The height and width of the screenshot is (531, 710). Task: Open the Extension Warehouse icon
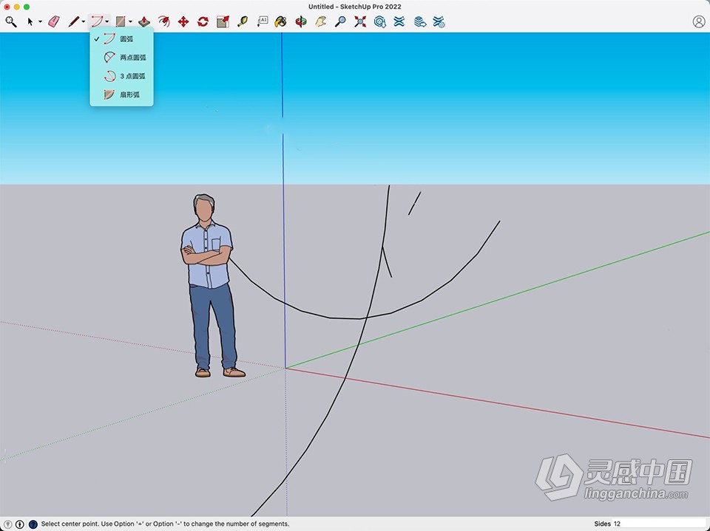[x=399, y=21]
